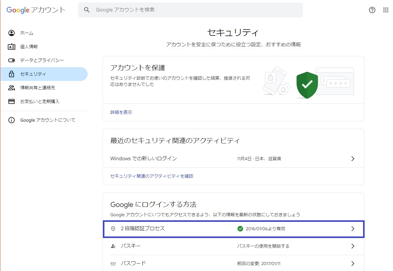Screen dimensions: 393x271
Task: Click the お支払いと定期購入 card icon
Action: click(12, 101)
